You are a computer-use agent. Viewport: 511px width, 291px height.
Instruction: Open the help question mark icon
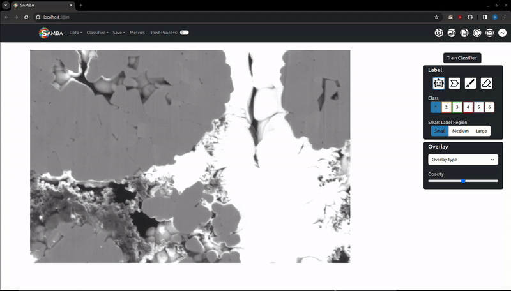point(477,33)
